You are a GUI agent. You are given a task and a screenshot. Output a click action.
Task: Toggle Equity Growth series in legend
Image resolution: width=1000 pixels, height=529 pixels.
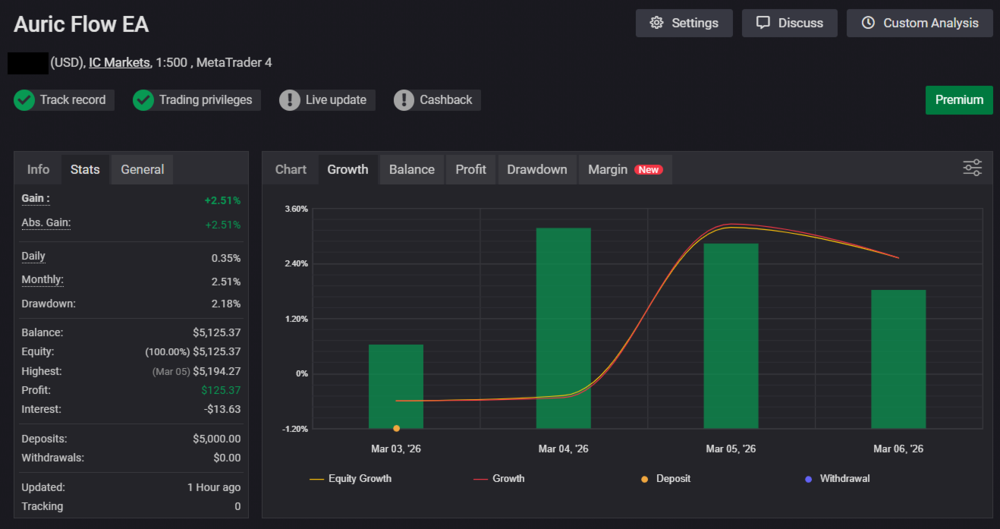[351, 479]
